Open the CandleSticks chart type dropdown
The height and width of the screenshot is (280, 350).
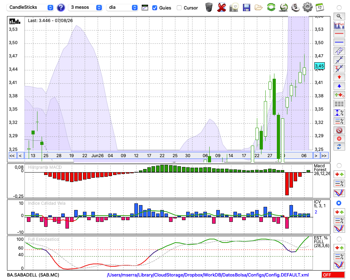(30, 7)
